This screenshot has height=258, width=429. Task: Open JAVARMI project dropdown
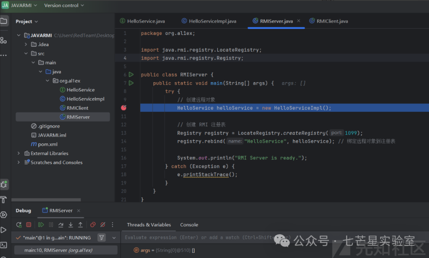coord(24,5)
